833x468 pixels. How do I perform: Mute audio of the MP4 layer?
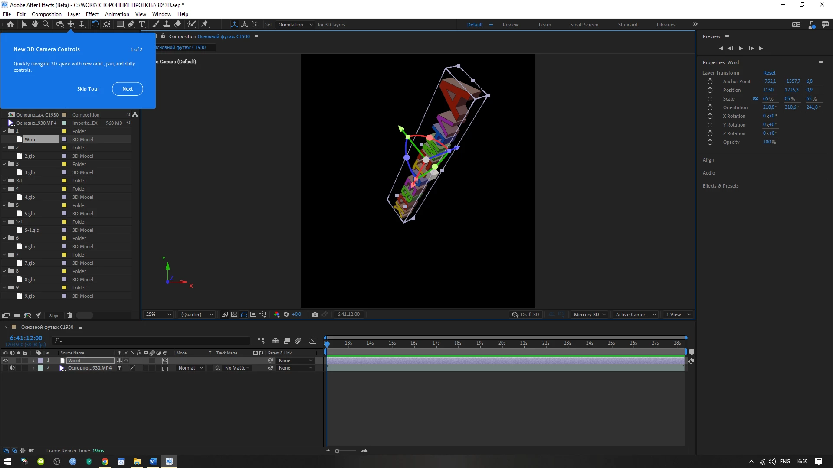[12, 368]
